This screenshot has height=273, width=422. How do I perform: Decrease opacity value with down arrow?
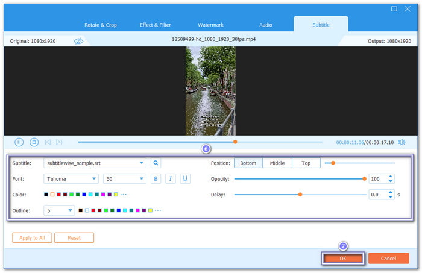(390, 181)
